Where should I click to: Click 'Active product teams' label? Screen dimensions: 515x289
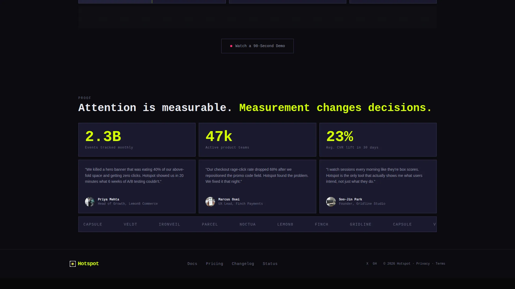click(x=227, y=147)
